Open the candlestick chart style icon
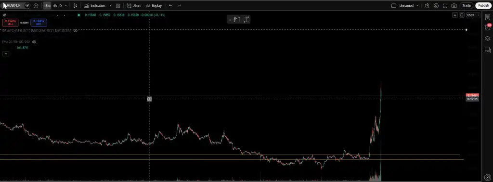The width and height of the screenshot is (493, 182). (x=75, y=6)
